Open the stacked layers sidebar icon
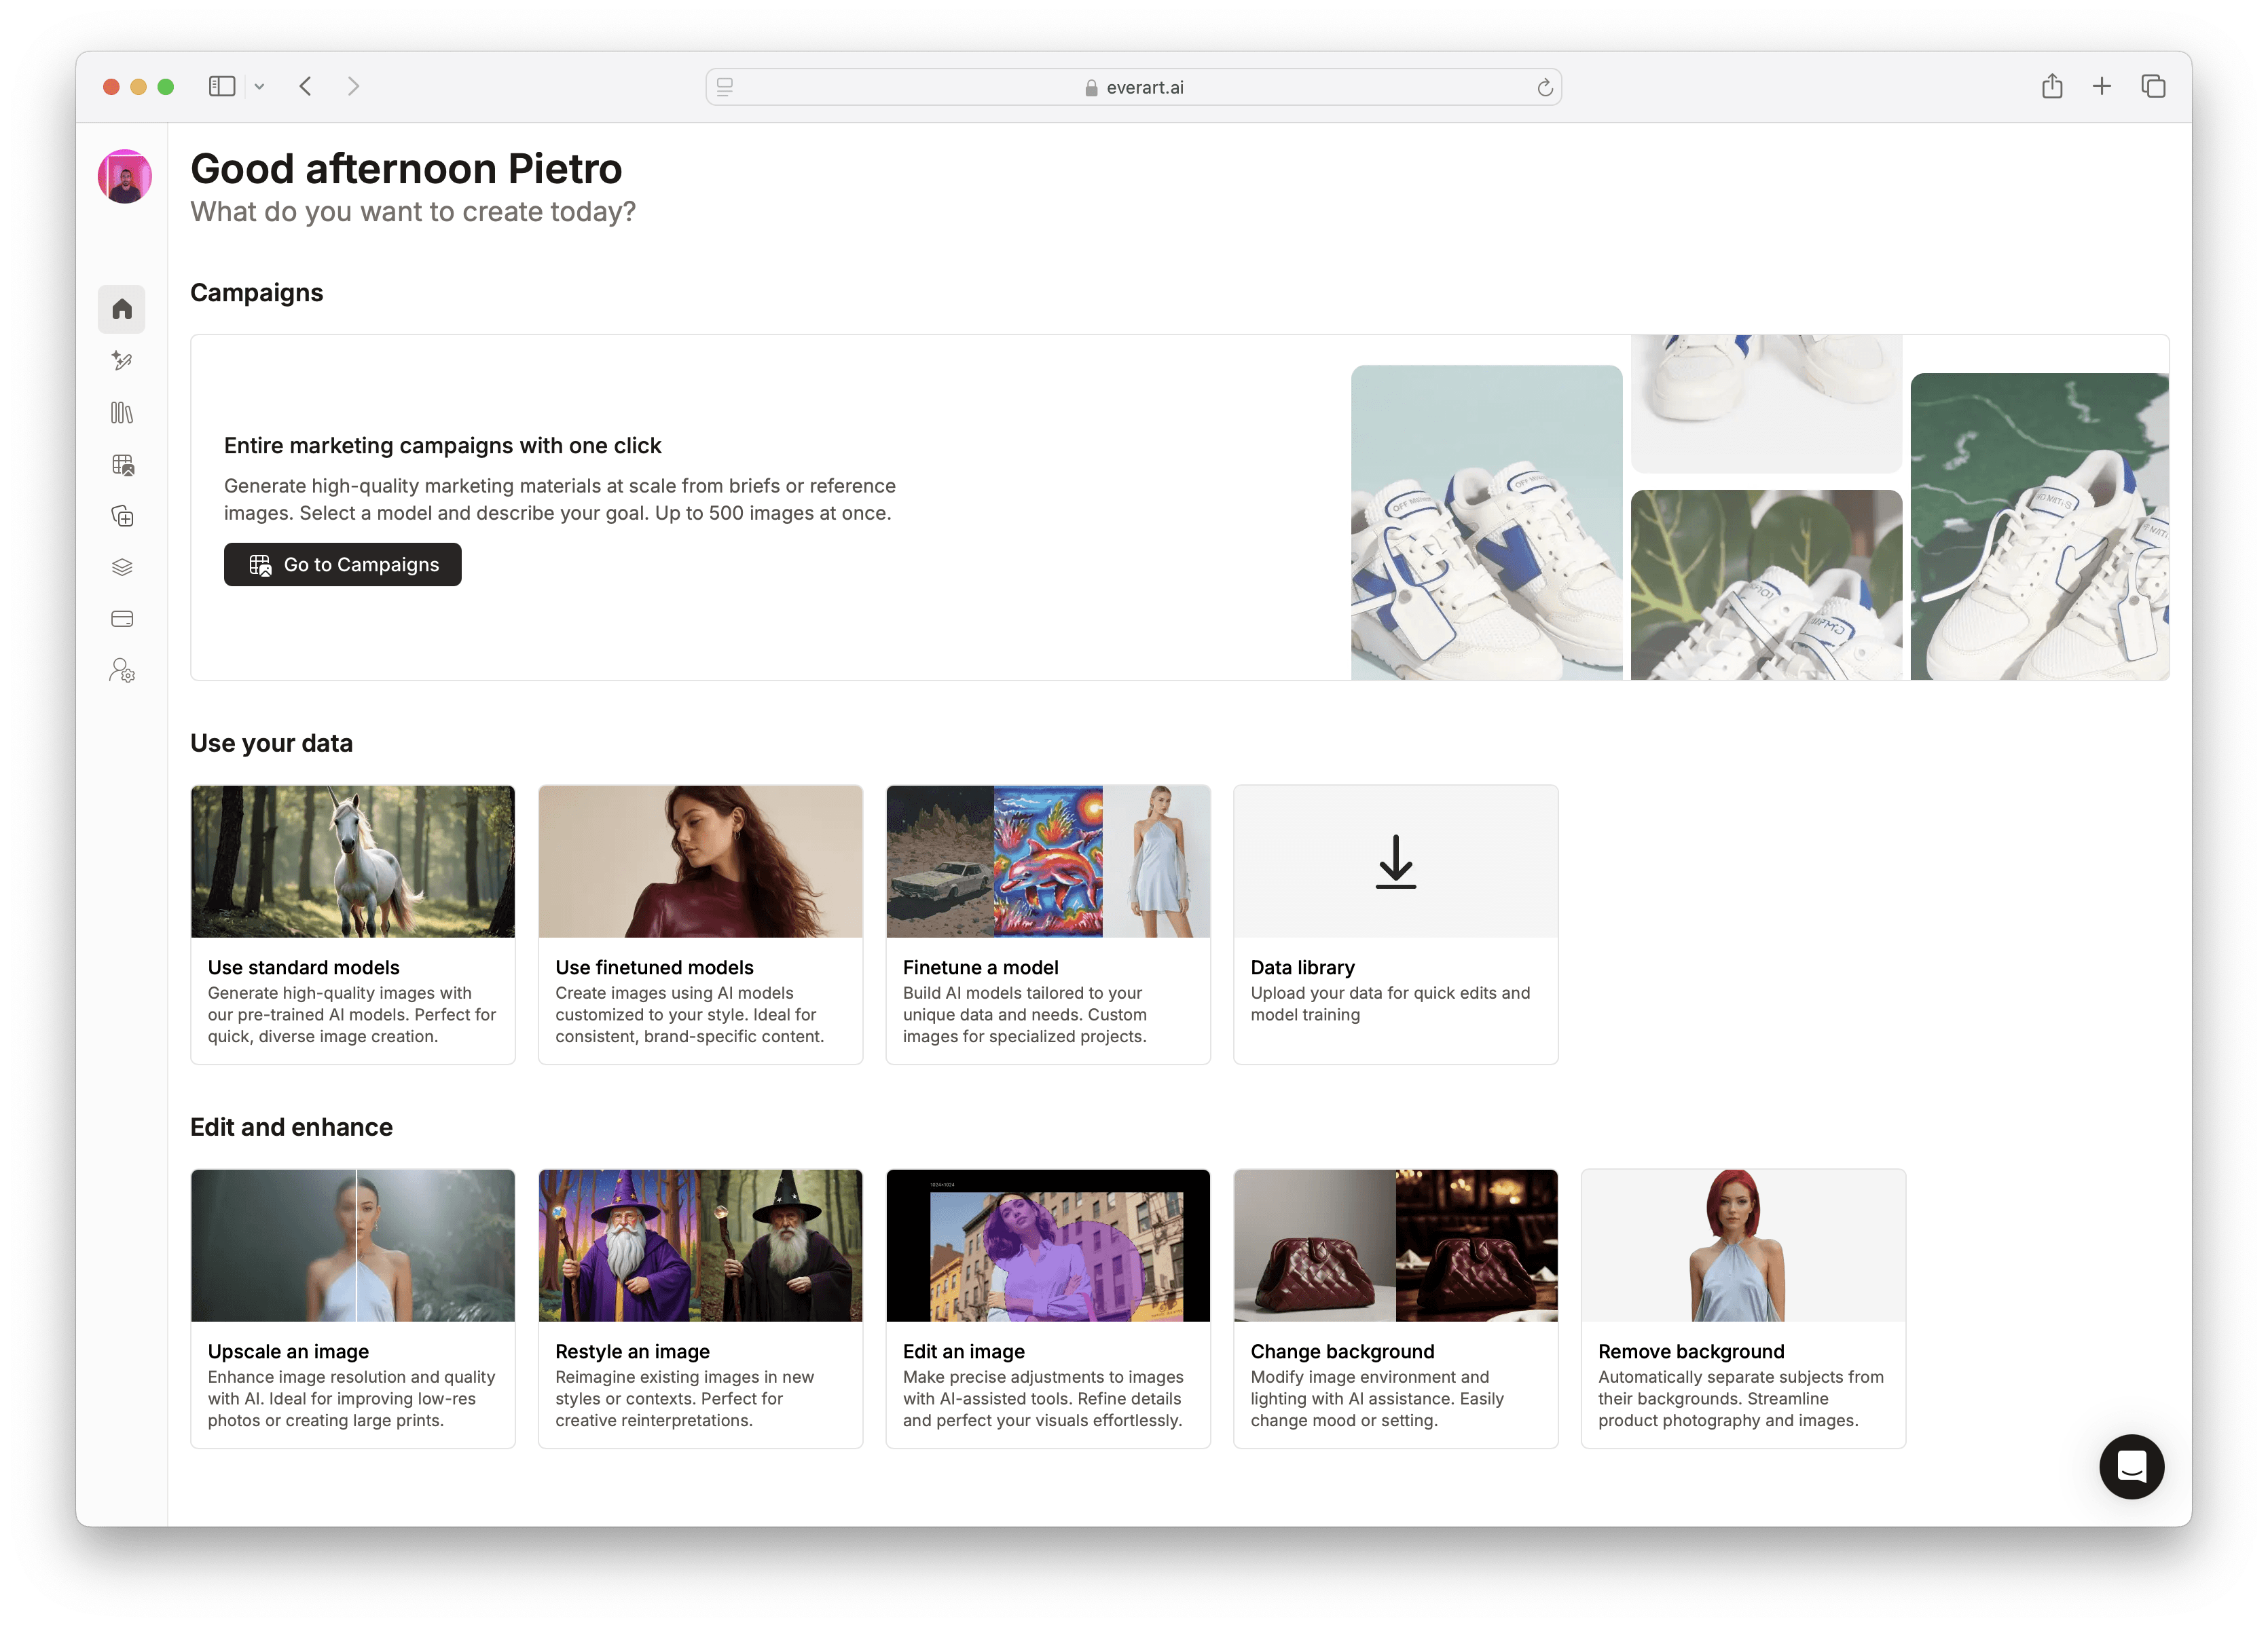 tap(122, 568)
